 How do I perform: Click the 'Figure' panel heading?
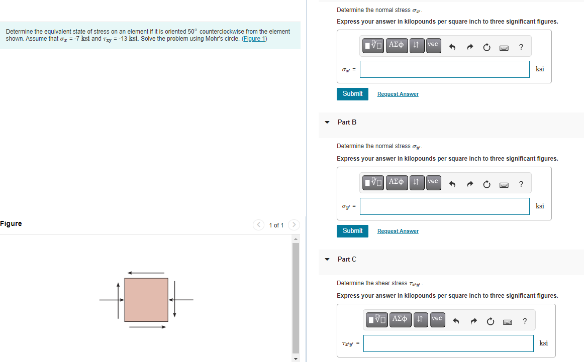(11, 223)
